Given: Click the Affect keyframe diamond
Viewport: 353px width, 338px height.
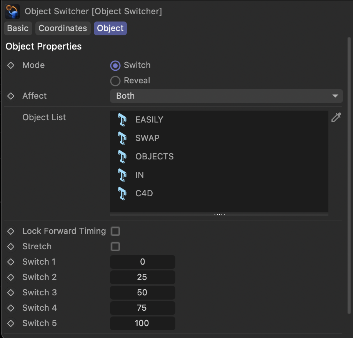Looking at the screenshot, I should pos(11,96).
